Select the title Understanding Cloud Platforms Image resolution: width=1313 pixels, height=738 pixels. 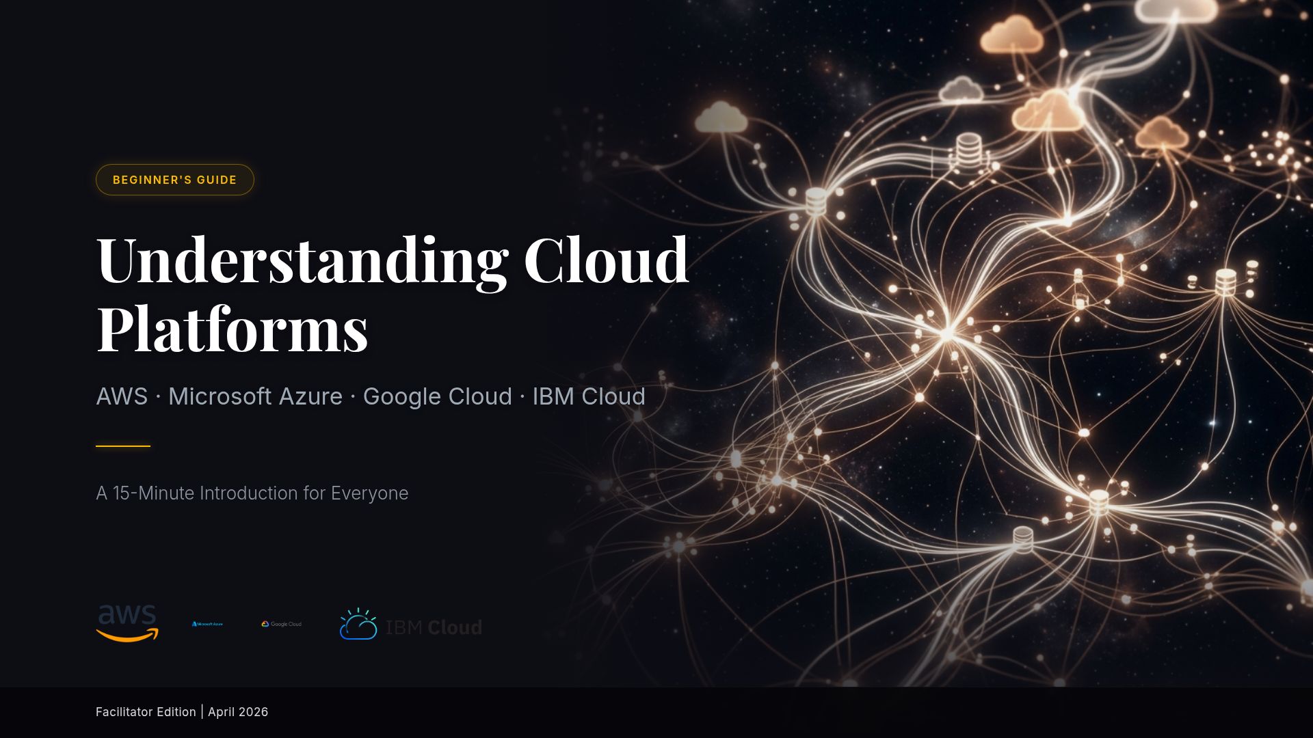(393, 294)
